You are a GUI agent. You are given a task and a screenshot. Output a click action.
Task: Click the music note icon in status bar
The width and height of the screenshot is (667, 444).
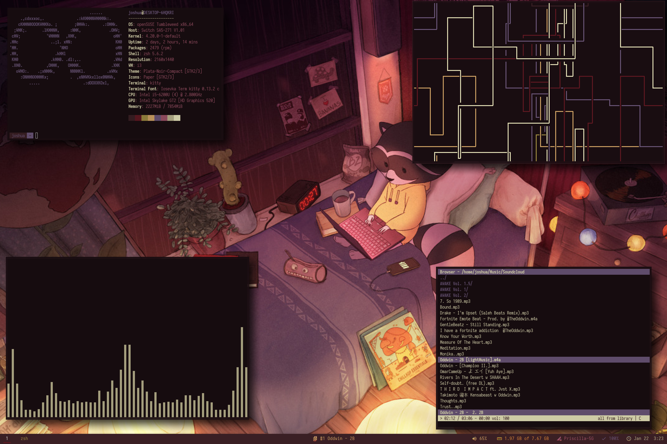click(x=315, y=438)
